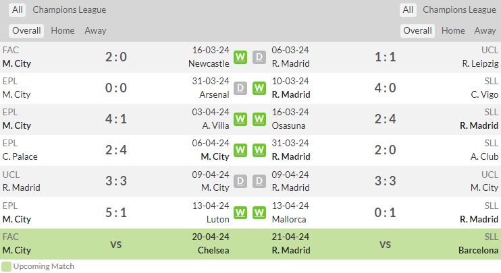The width and height of the screenshot is (501, 273).
Task: Click the draw badge beside Arsenal
Action: click(x=240, y=88)
